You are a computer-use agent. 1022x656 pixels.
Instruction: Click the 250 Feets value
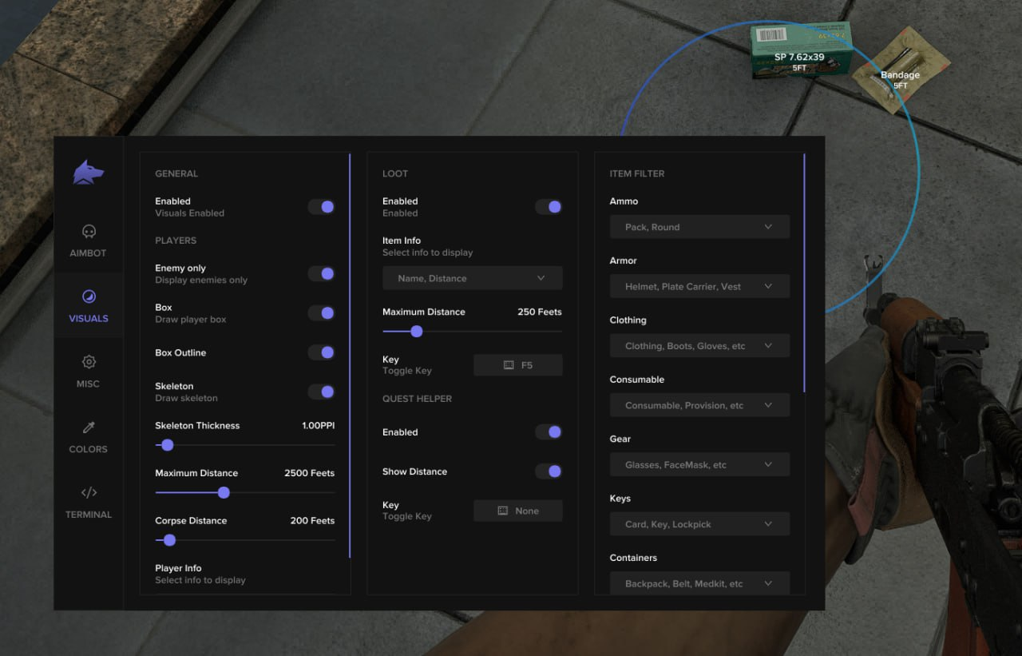coord(540,312)
